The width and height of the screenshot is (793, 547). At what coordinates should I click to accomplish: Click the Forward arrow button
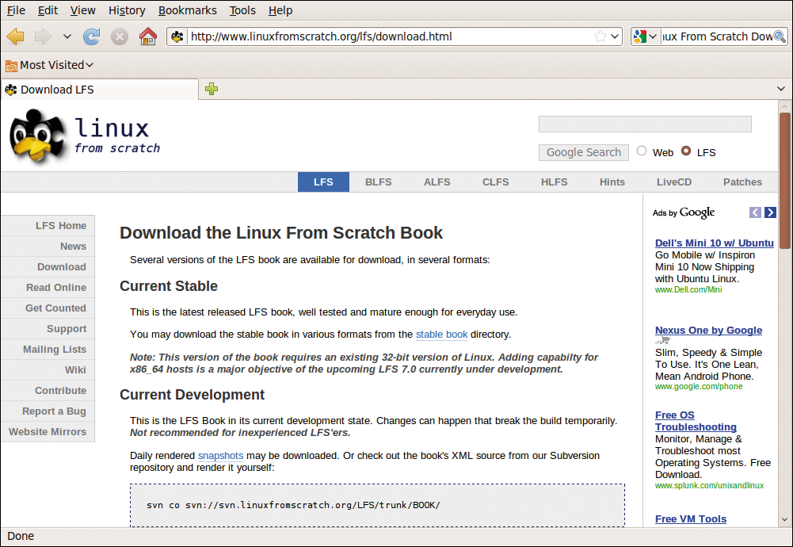pyautogui.click(x=43, y=36)
